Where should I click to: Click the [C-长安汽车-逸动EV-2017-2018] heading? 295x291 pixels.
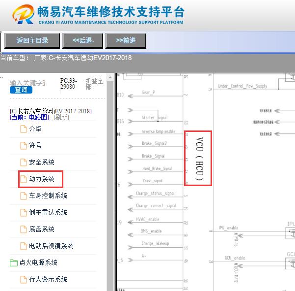click(51, 111)
